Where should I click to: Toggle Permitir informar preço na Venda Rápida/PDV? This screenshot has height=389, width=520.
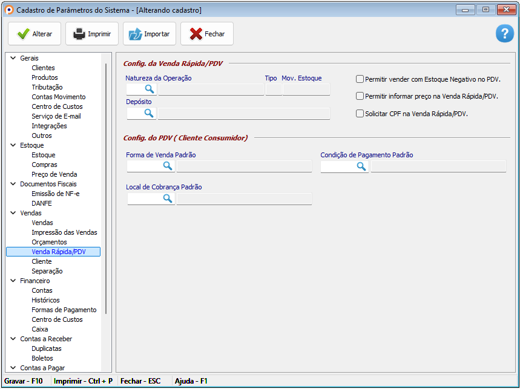coord(360,96)
